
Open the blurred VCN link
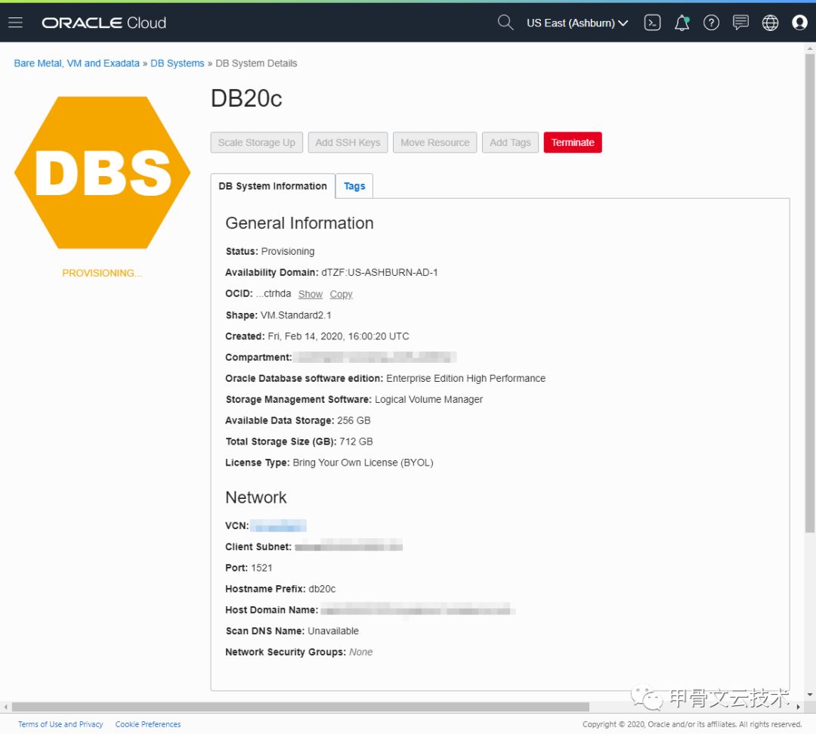[x=278, y=526]
